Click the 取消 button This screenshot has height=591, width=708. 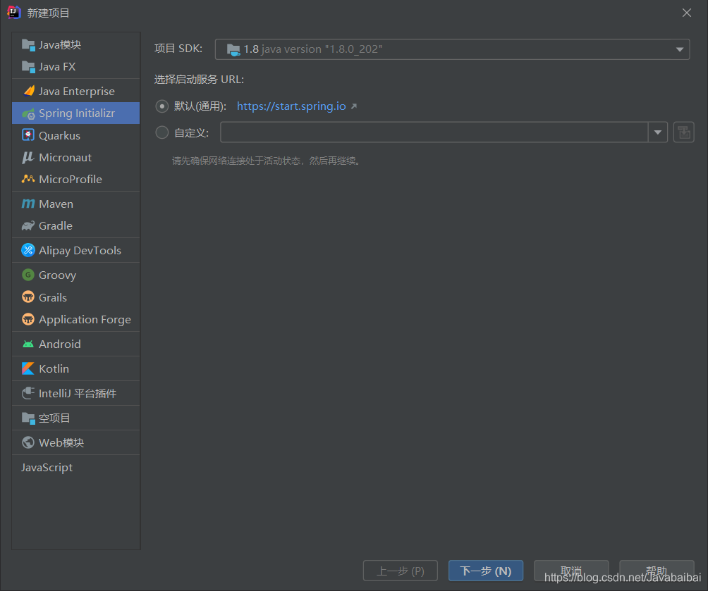(571, 571)
